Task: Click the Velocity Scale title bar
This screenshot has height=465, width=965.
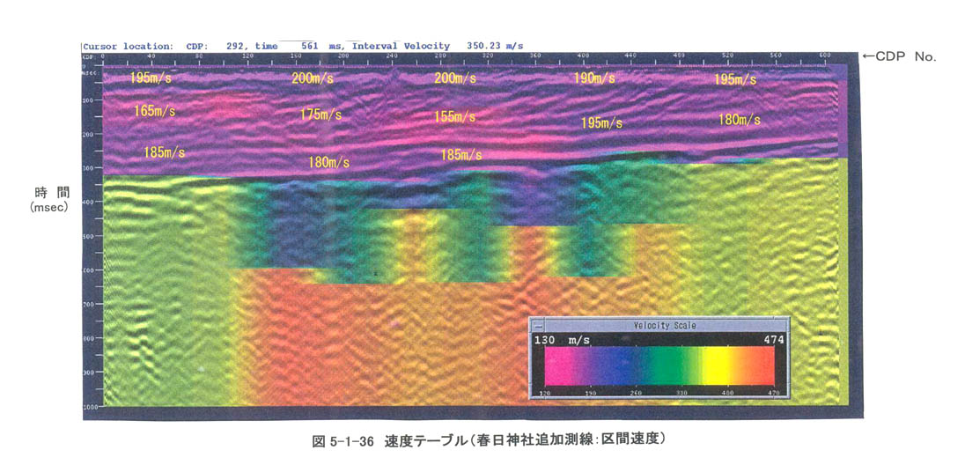Action: pos(665,326)
